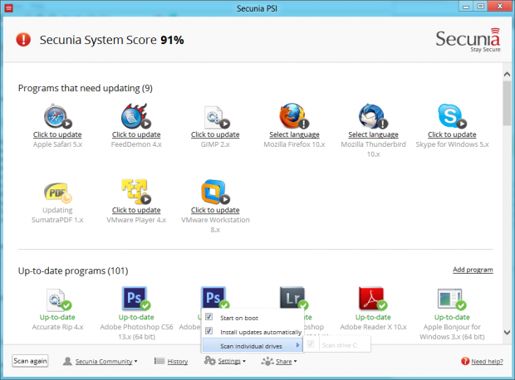Select the Scan drive C: submenu entry
Image resolution: width=515 pixels, height=380 pixels.
pos(337,344)
